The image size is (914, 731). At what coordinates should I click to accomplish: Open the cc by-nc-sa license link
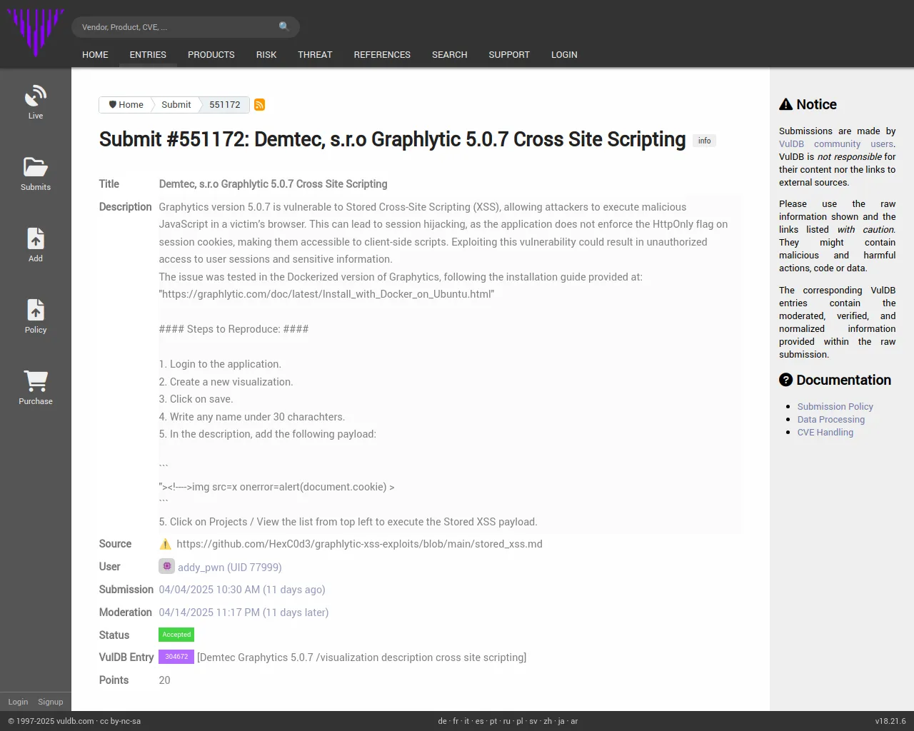[x=120, y=721]
